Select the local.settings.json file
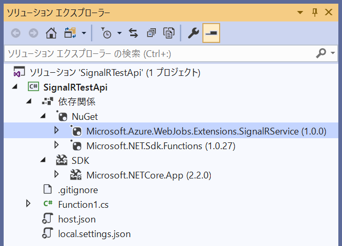The width and height of the screenshot is (342, 246). click(94, 234)
